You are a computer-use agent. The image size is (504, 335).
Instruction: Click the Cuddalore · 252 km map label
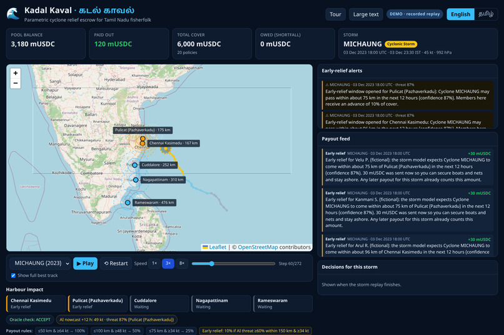pos(158,165)
